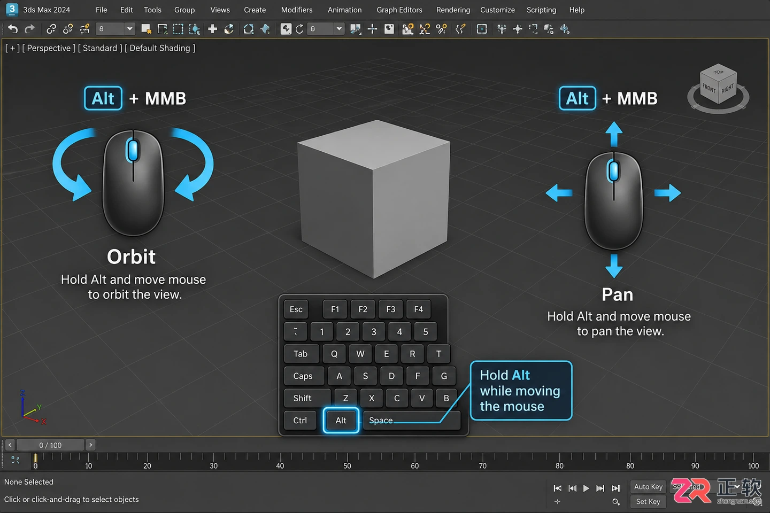Open Select by Name icon
Viewport: 770px width, 513px height.
point(162,29)
